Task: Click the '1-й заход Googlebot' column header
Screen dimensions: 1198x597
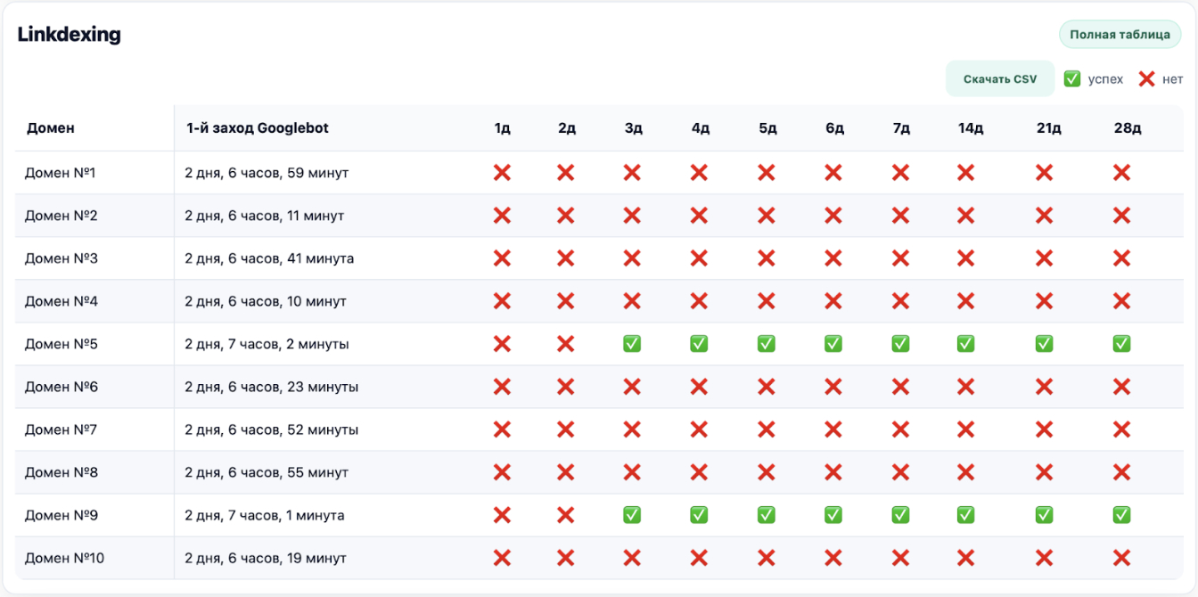Action: pos(258,128)
